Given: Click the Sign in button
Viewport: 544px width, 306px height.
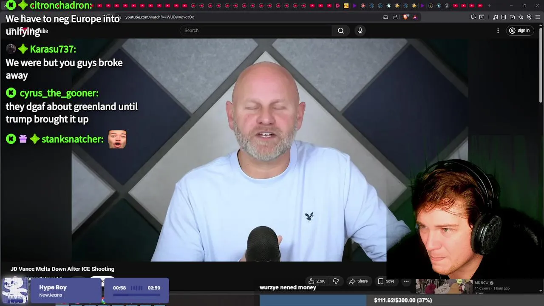Looking at the screenshot, I should tap(519, 31).
